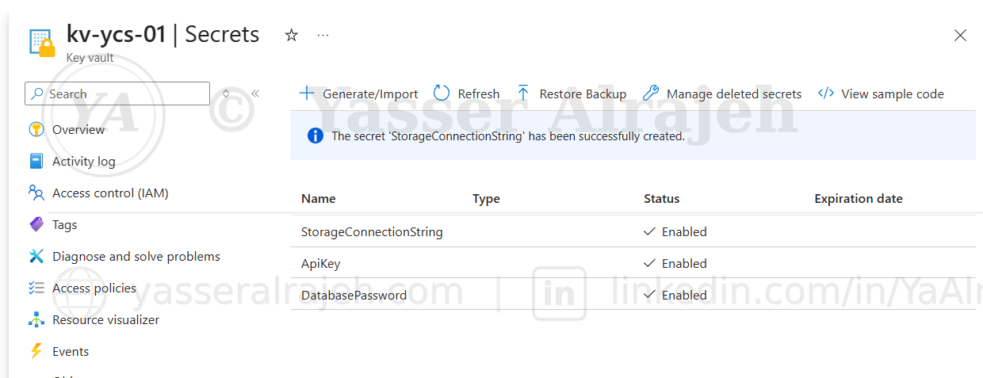Click the checkmark icon in DatabasePassword row
Screen dimensions: 983x378
(x=650, y=295)
